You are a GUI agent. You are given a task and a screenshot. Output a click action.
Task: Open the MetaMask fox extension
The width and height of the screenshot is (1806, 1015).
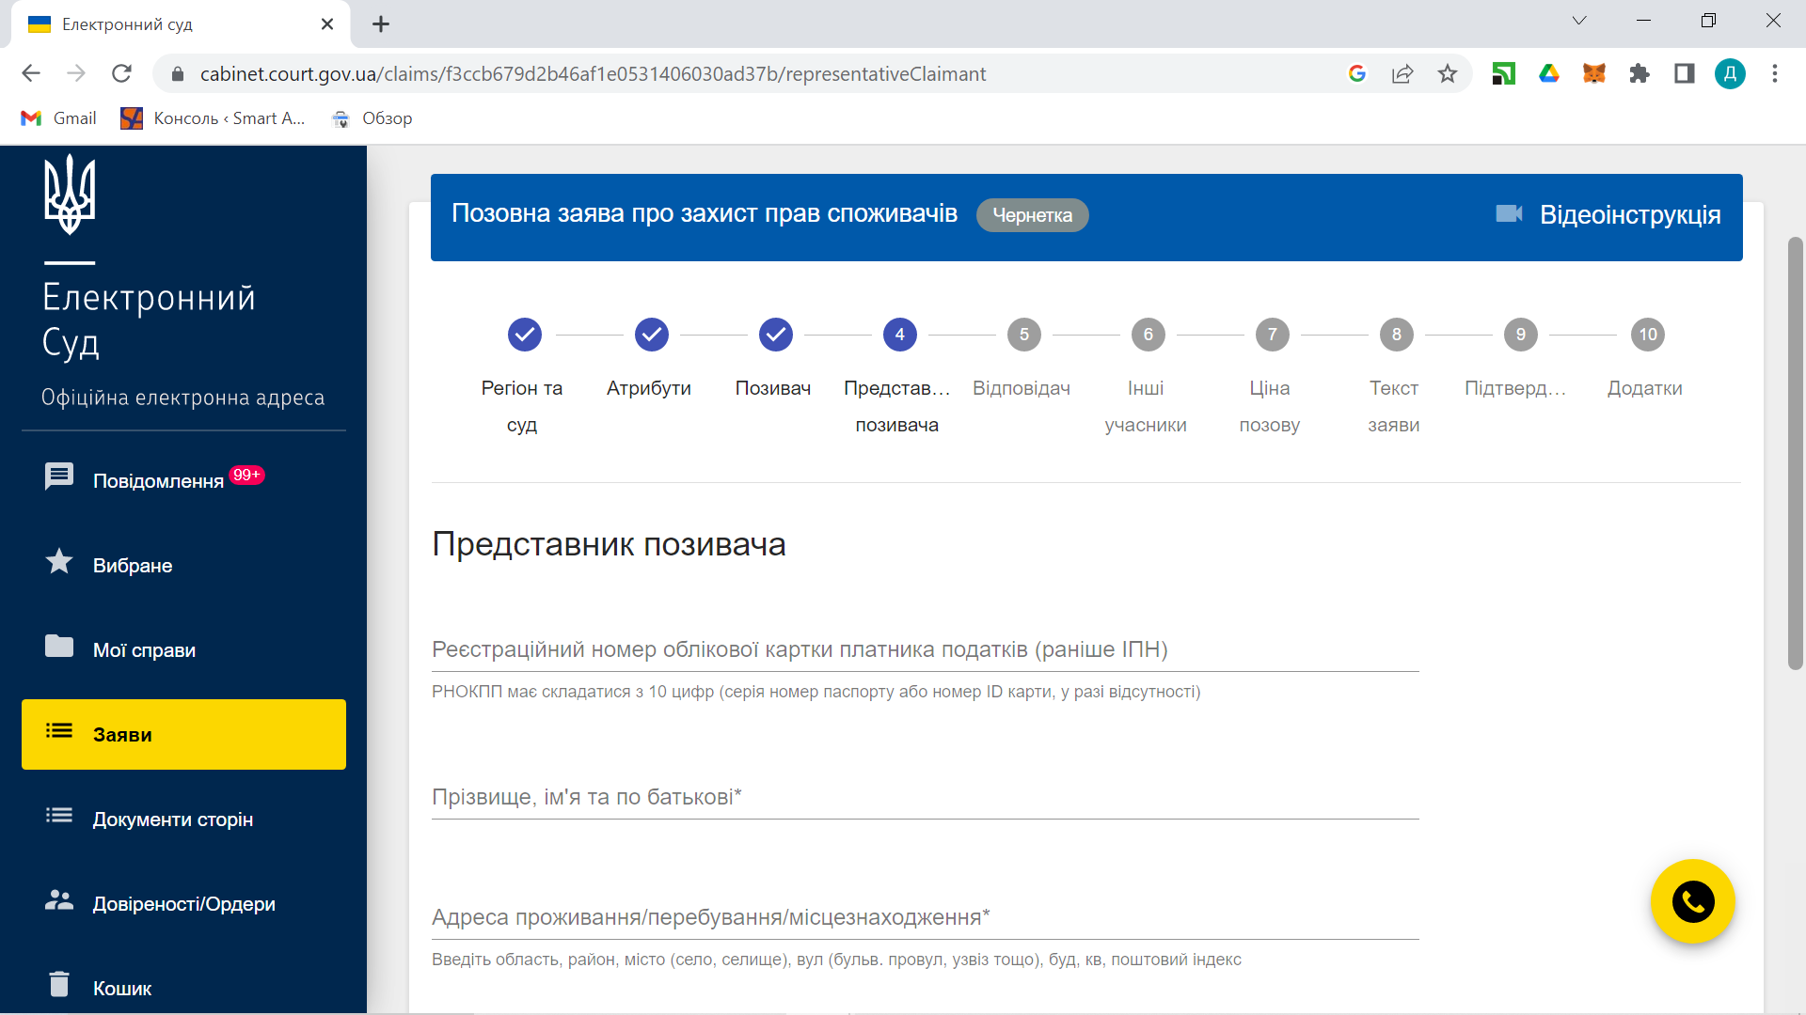click(1593, 73)
